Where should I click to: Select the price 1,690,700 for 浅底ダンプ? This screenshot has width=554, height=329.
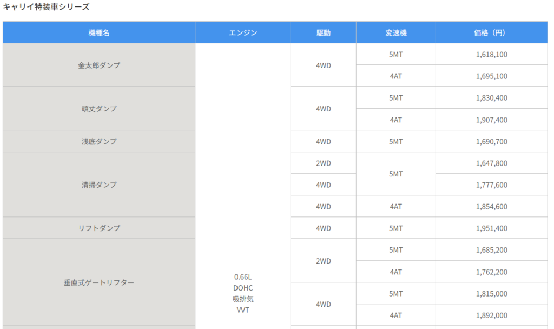pos(491,141)
